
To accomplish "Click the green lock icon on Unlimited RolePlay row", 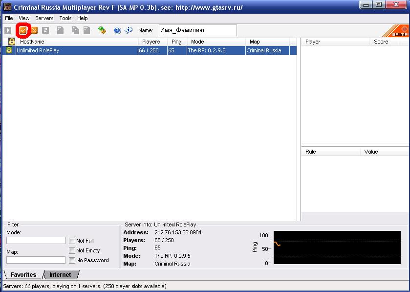I will 9,50.
